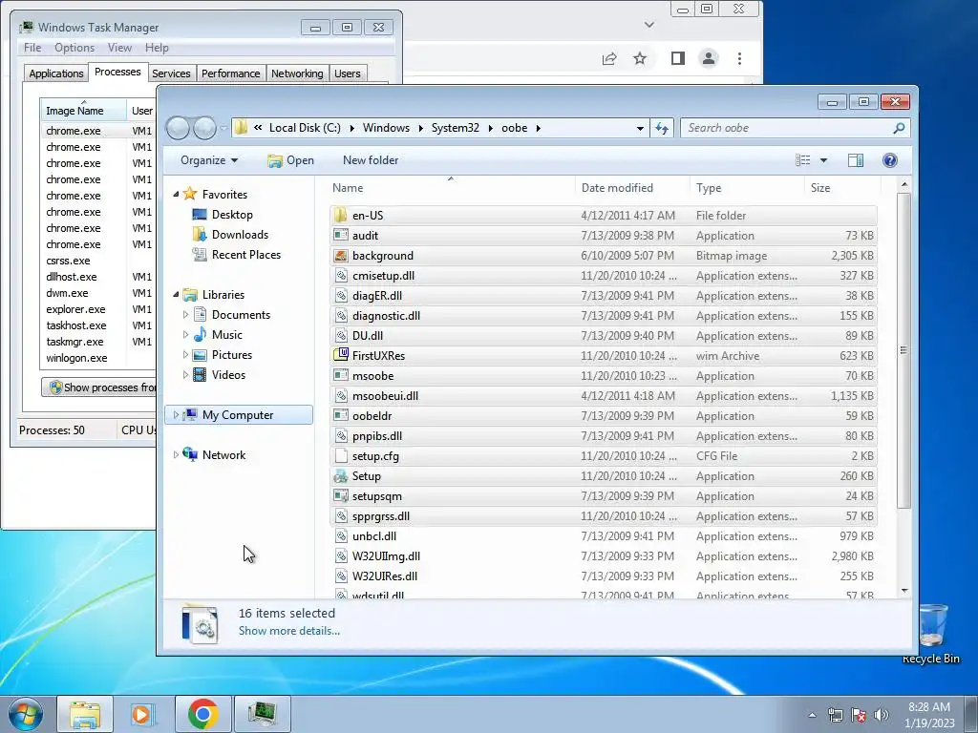Switch to Networking tab in Task Manager
The height and width of the screenshot is (733, 978).
(x=297, y=73)
